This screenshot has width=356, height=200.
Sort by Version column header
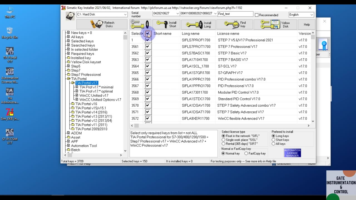[x=304, y=34]
